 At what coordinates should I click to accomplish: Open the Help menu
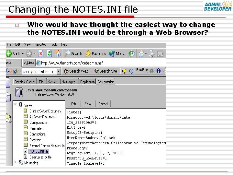point(64,44)
